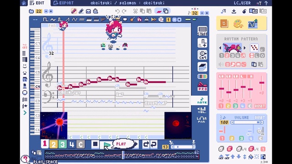Toggle track 3 selector
Viewport: 292px width, 164px height.
[x=63, y=144]
